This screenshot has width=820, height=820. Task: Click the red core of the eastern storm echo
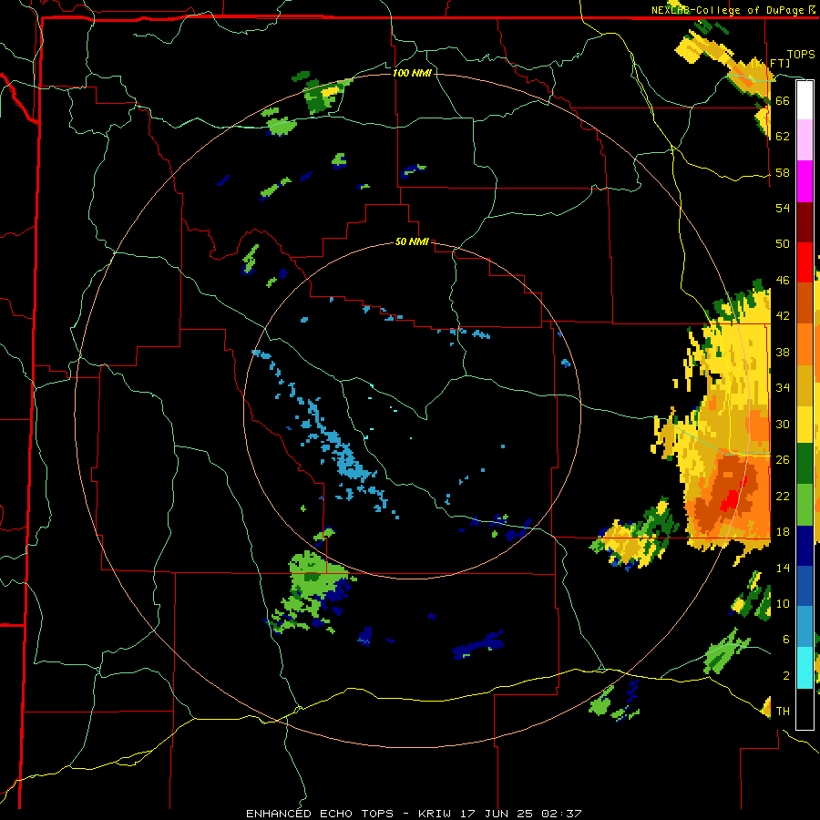point(730,501)
